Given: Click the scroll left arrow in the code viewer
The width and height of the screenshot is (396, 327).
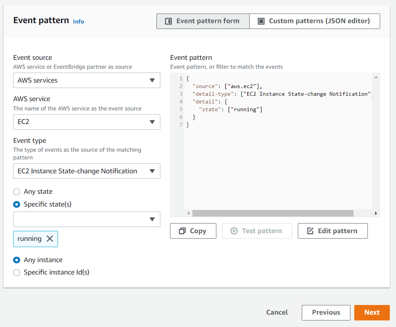Looking at the screenshot, I should [x=189, y=213].
